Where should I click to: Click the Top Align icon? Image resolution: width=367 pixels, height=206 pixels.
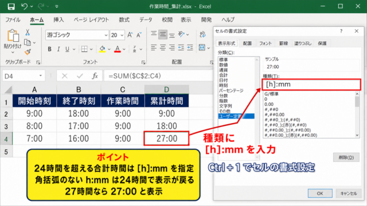[154, 34]
